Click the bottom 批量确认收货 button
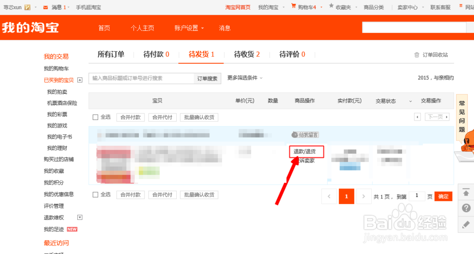Viewport: 474px width, 254px height. tap(199, 195)
